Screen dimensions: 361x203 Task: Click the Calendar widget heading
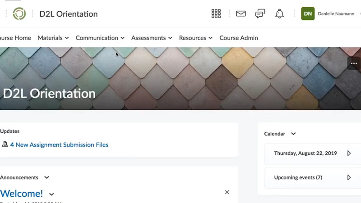274,134
